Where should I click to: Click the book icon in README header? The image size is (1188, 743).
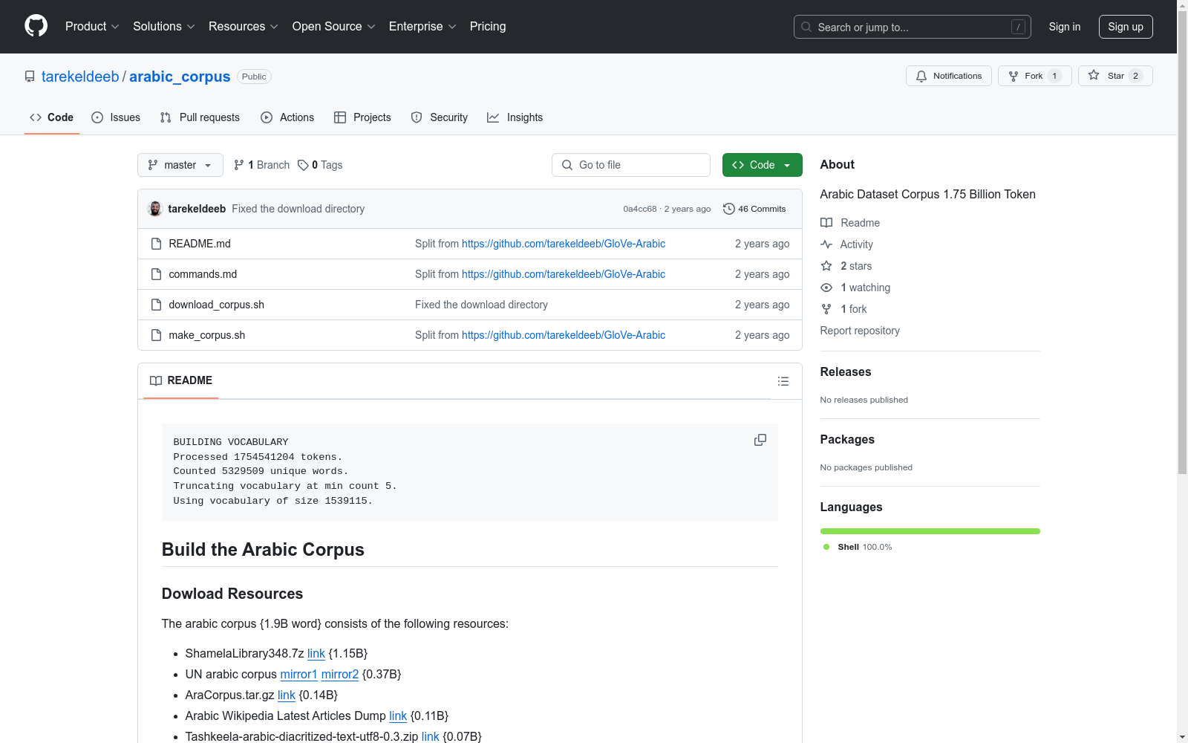pos(156,380)
